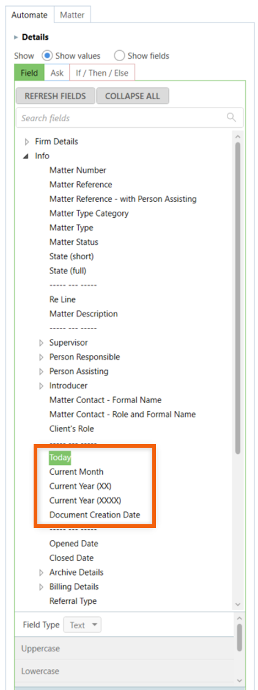Select the Show values radio button
Image resolution: width=258 pixels, height=690 pixels.
coord(47,56)
